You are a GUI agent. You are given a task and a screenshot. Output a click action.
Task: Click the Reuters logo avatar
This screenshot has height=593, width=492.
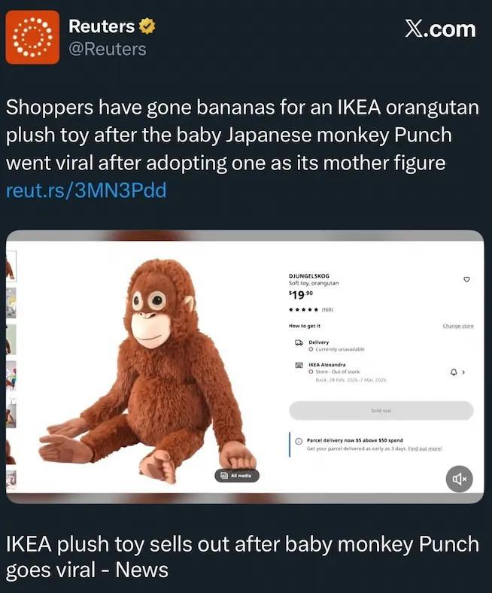click(32, 37)
